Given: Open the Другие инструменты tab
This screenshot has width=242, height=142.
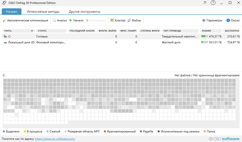Looking at the screenshot, I should pos(85,11).
